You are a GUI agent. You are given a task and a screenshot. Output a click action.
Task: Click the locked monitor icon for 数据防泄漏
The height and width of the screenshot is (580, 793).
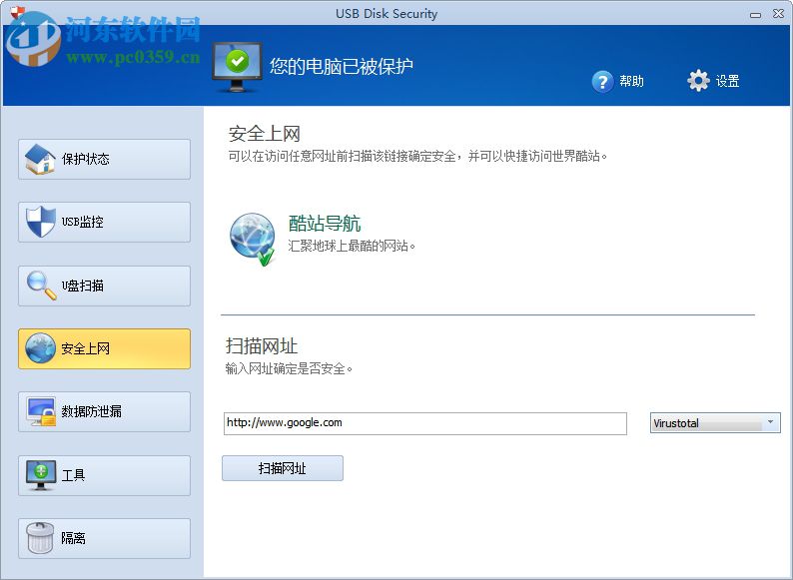click(x=42, y=411)
